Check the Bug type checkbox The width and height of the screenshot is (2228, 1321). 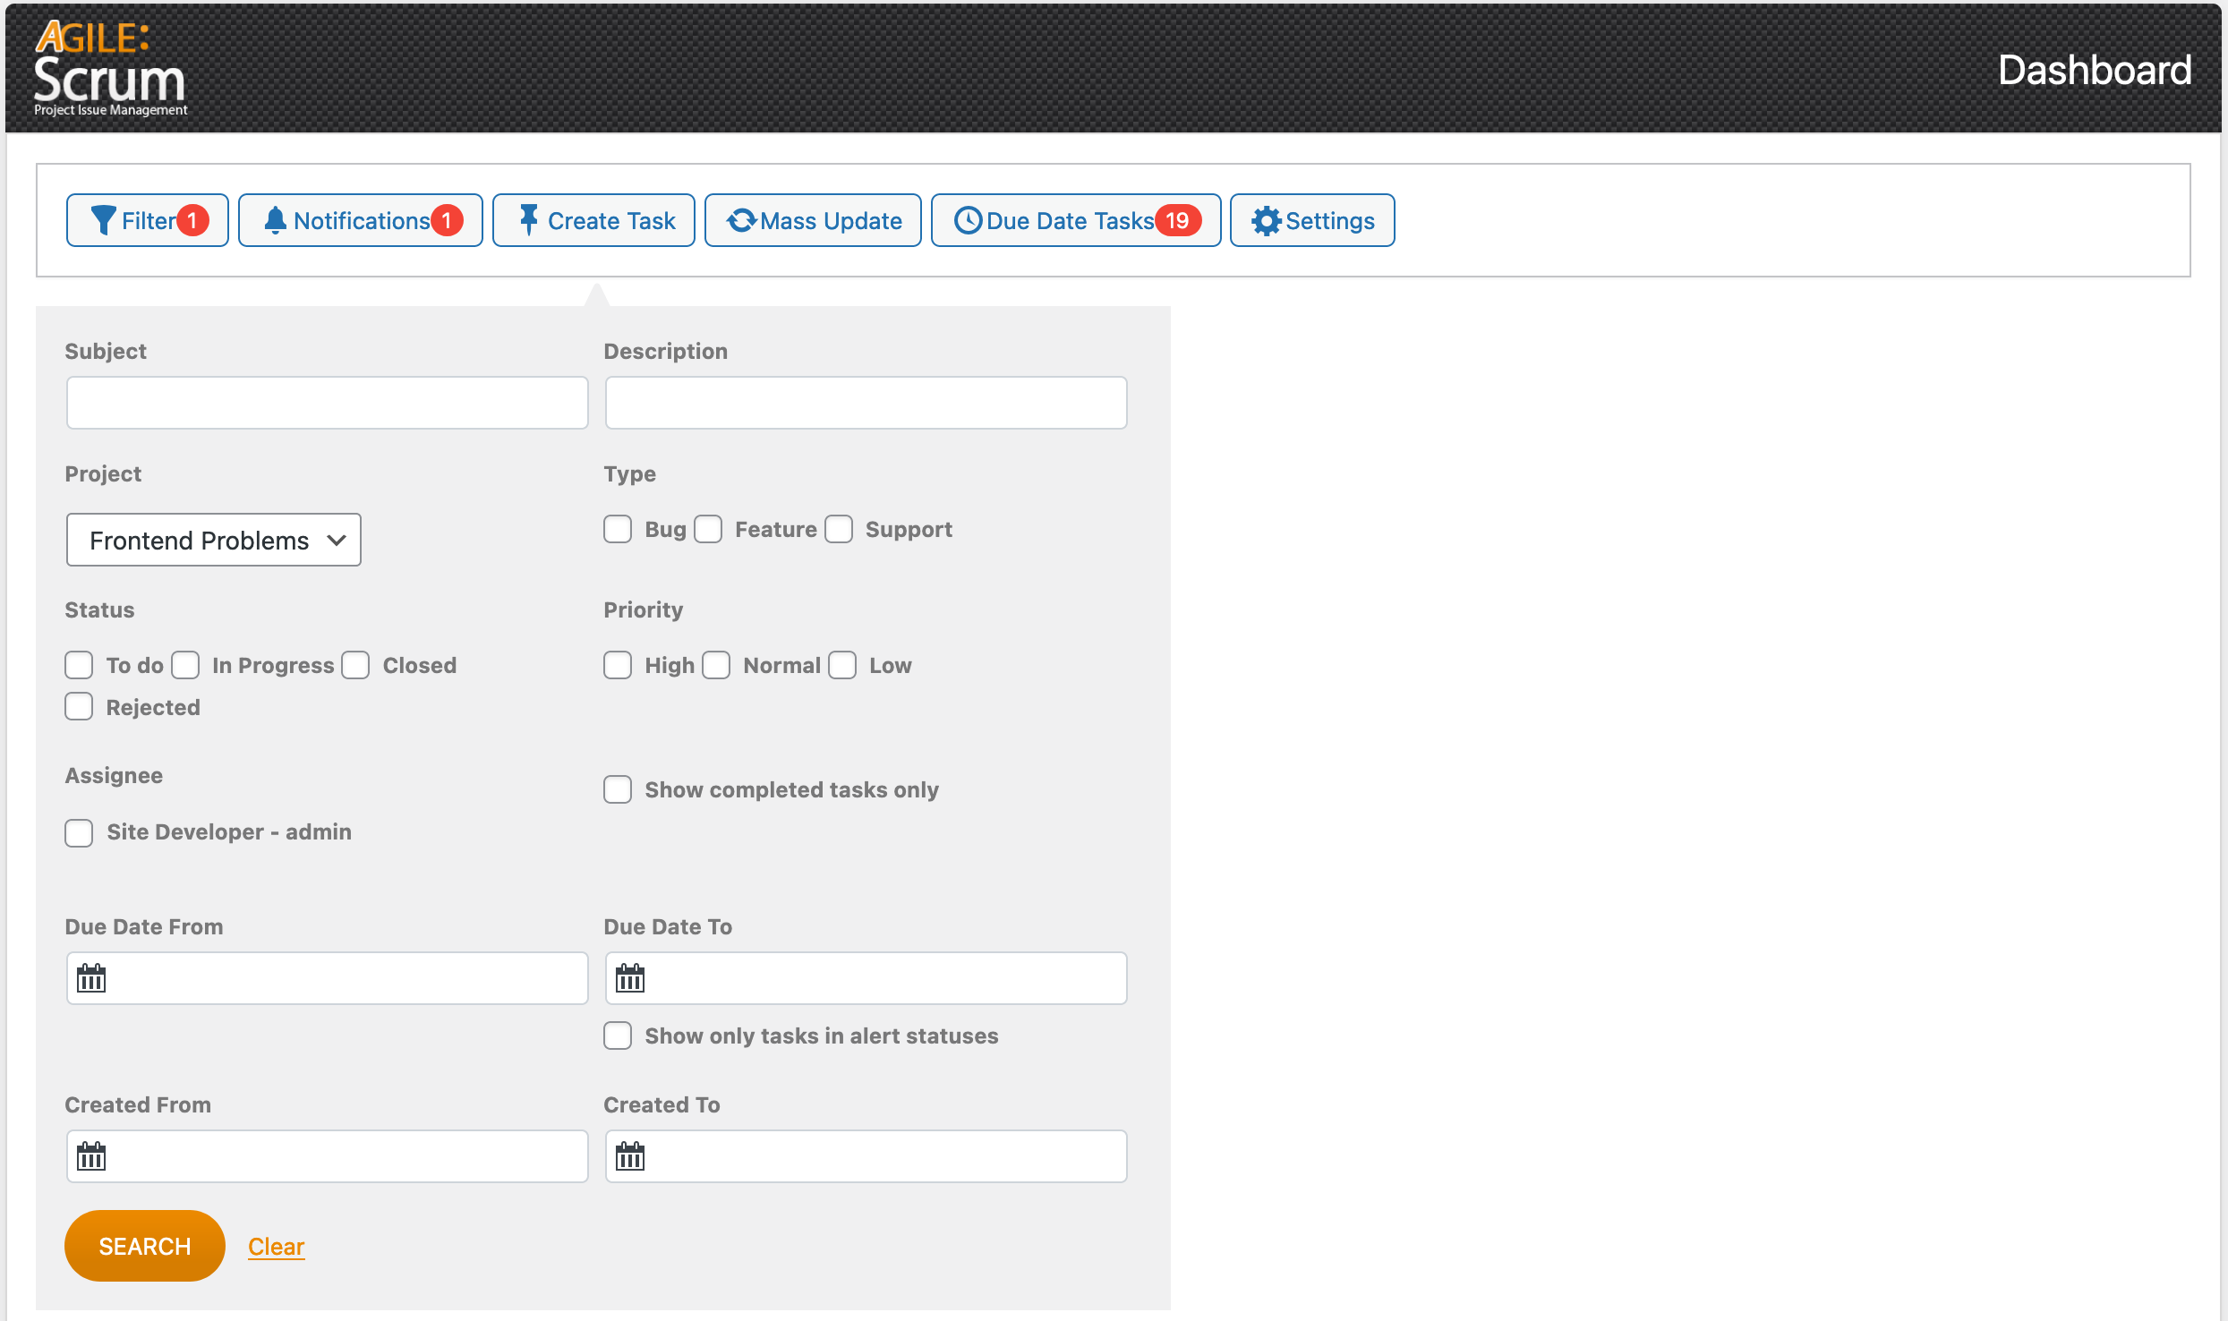tap(618, 529)
